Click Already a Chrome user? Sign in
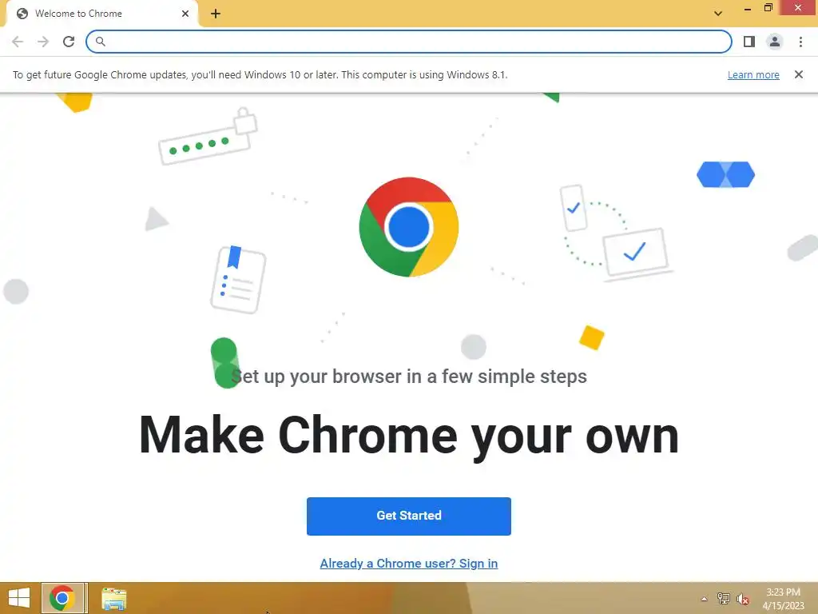This screenshot has height=614, width=818. [x=409, y=564]
